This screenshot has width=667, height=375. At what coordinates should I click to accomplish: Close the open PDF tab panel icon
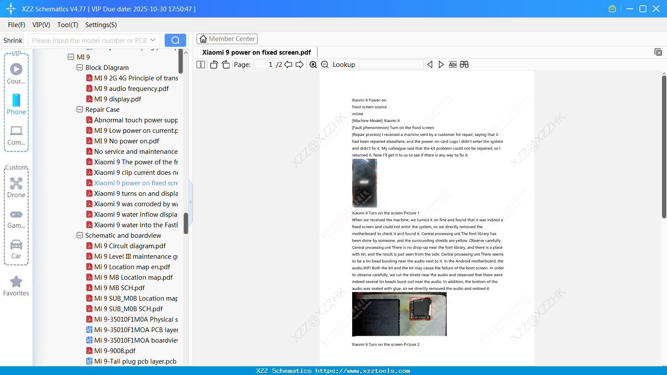pos(658,52)
